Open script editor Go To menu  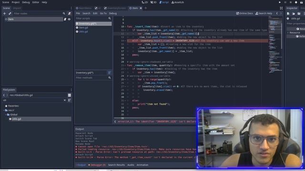[x=103, y=13]
